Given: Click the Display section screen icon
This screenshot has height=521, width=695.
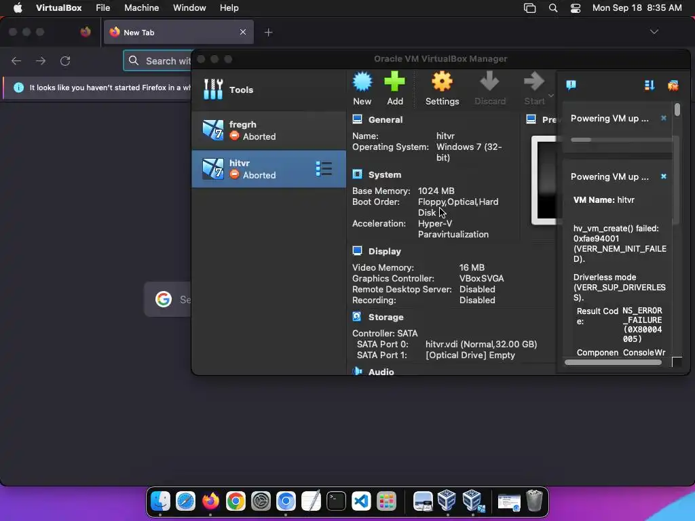Looking at the screenshot, I should pos(357,251).
